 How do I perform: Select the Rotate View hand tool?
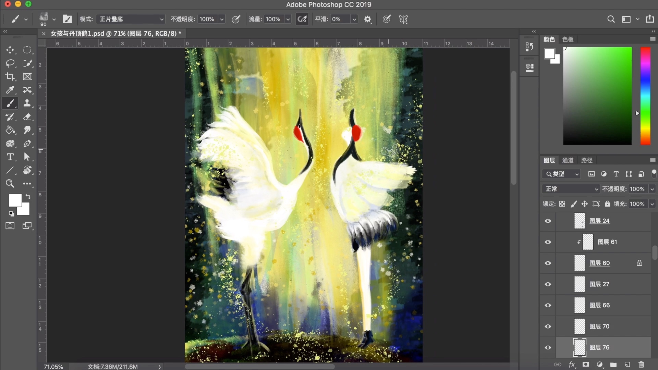point(27,170)
